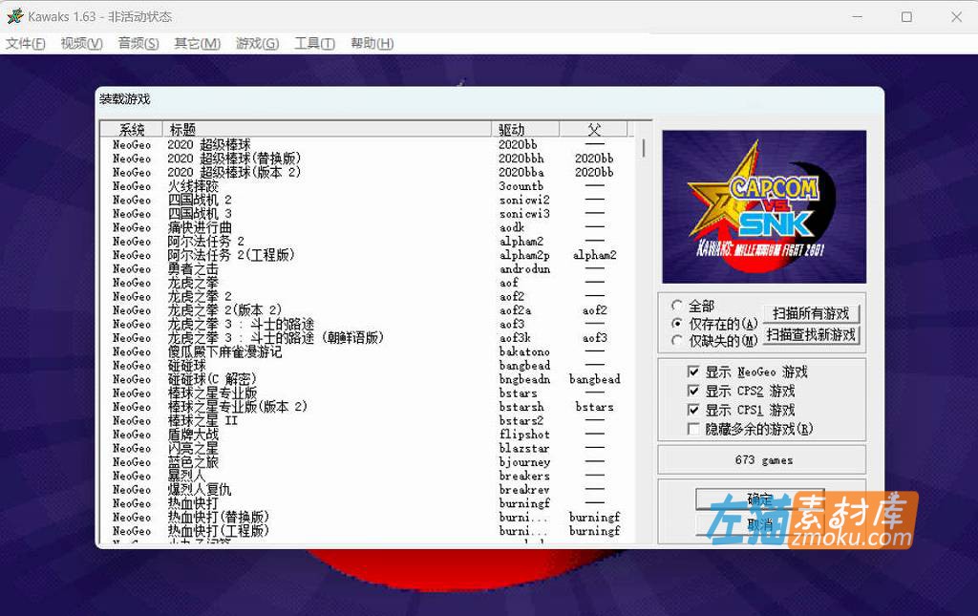This screenshot has width=978, height=616.
Task: Click the Kawaks app icon in the title bar
Action: click(14, 15)
